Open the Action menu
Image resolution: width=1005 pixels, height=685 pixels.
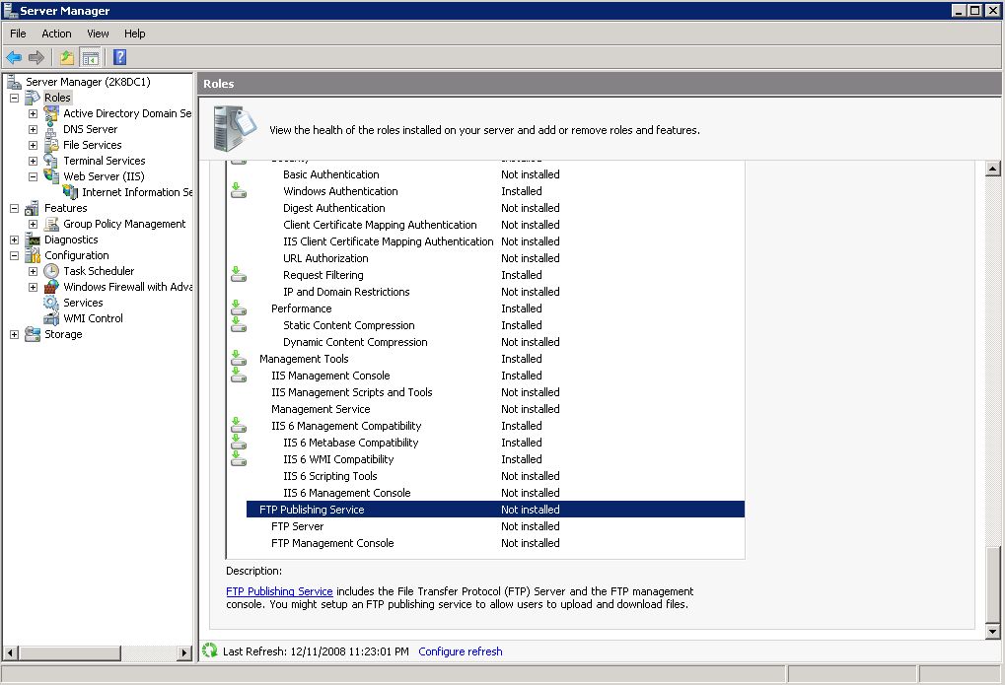[x=56, y=34]
